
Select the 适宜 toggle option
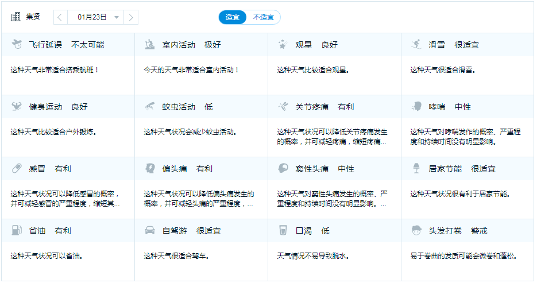pyautogui.click(x=233, y=17)
